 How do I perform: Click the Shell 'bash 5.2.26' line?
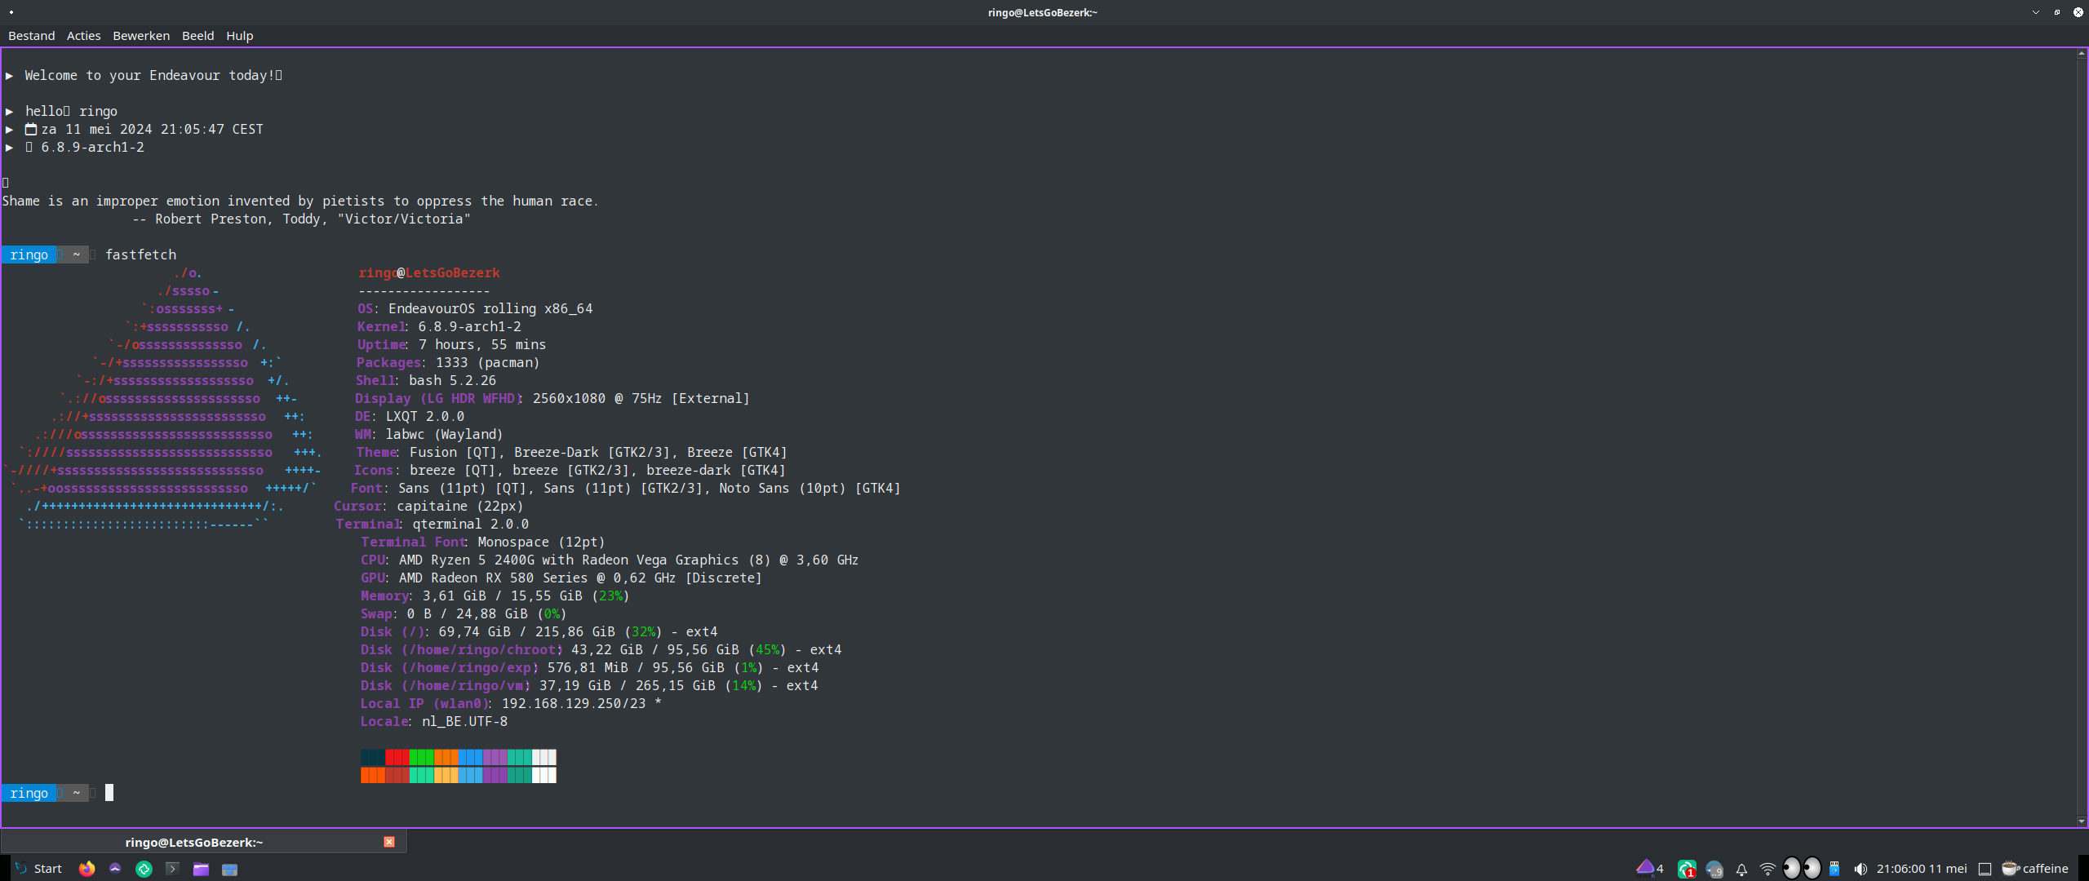pyautogui.click(x=426, y=380)
